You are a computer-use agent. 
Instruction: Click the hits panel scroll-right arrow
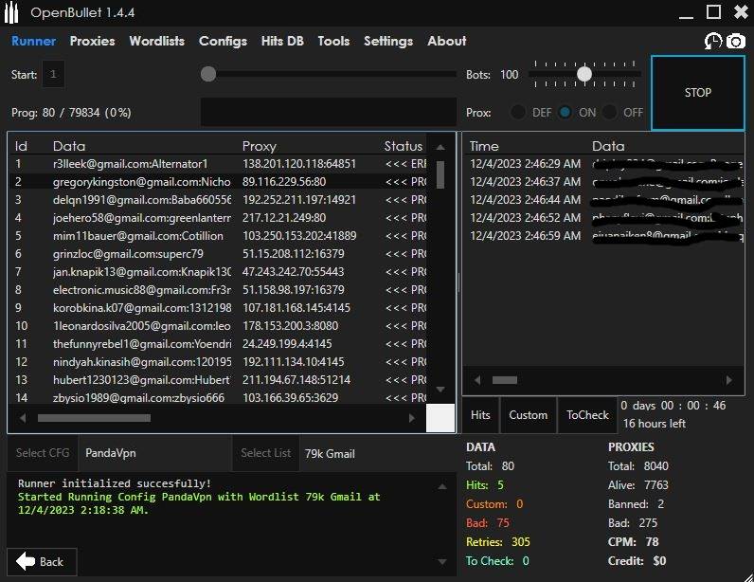(729, 380)
